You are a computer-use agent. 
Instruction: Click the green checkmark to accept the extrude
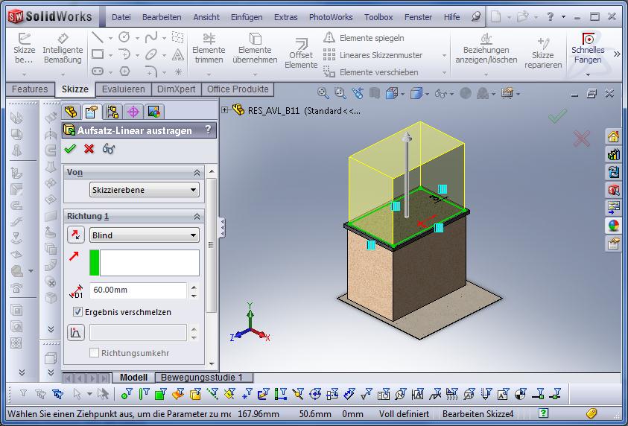(x=71, y=149)
